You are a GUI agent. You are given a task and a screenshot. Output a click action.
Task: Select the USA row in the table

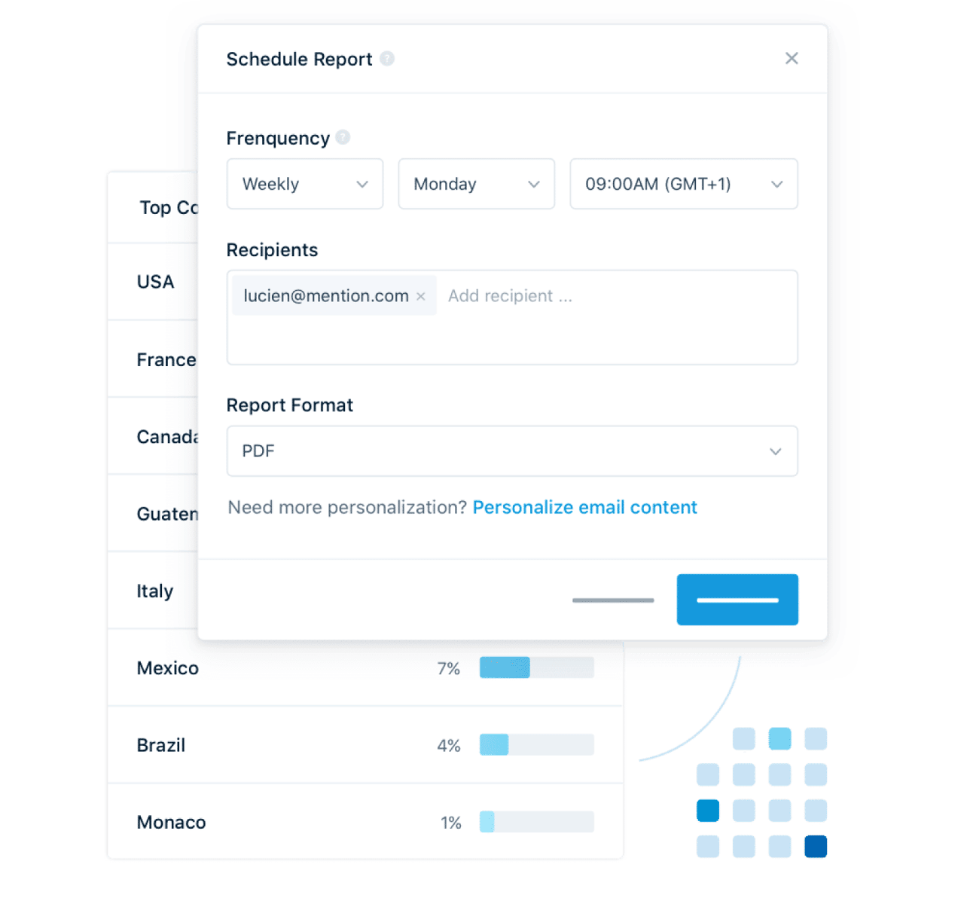(153, 282)
